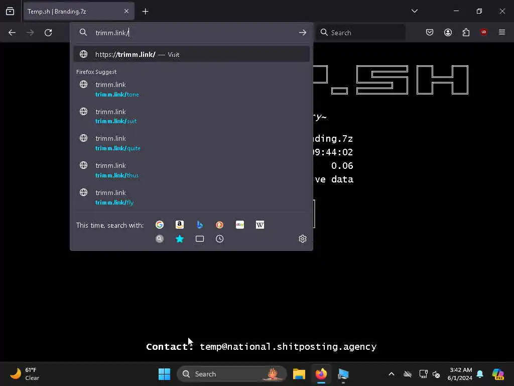Search open tabs with the tab icon
The height and width of the screenshot is (386, 514).
[200, 239]
